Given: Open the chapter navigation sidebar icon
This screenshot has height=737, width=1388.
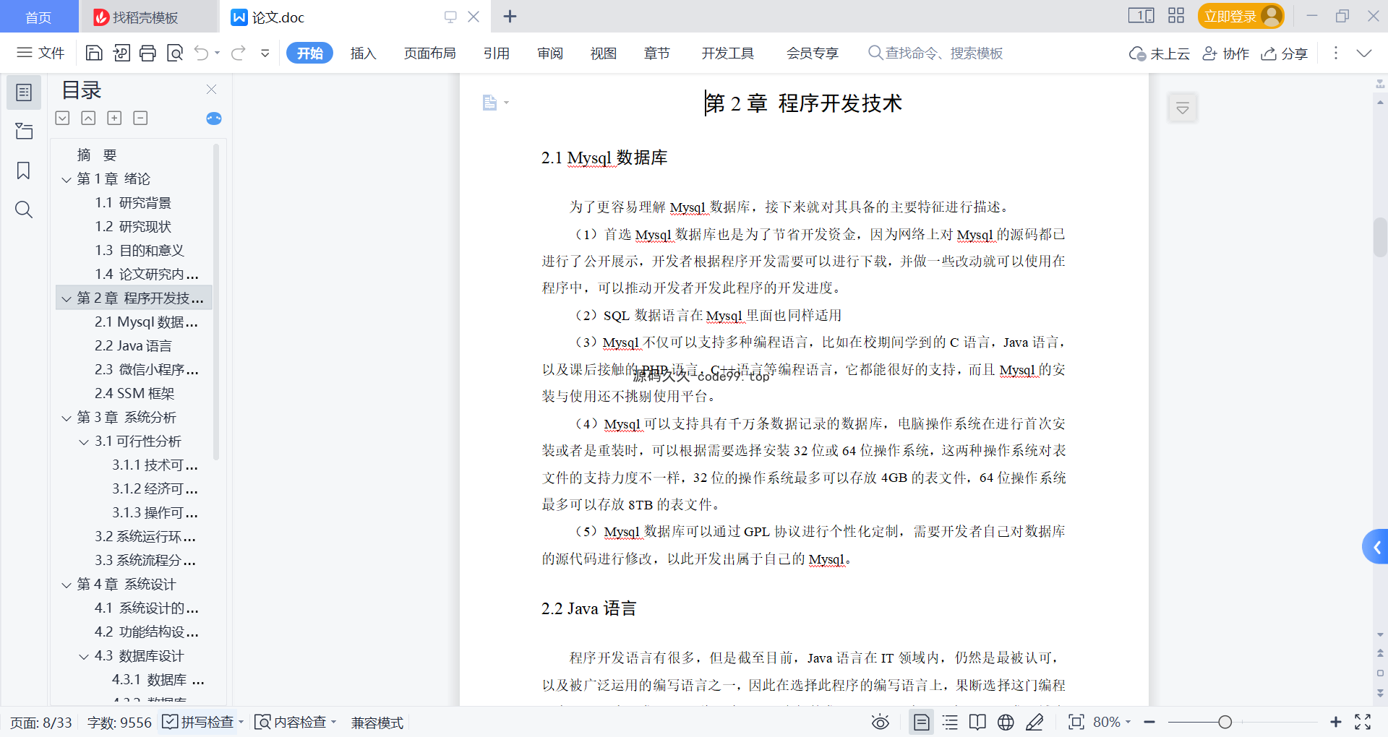Looking at the screenshot, I should 24,131.
